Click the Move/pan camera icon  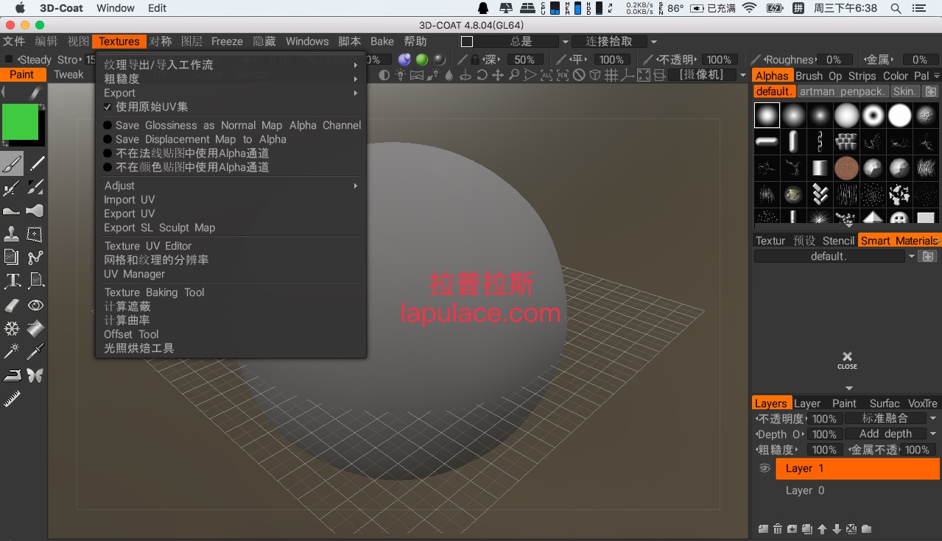tap(498, 75)
